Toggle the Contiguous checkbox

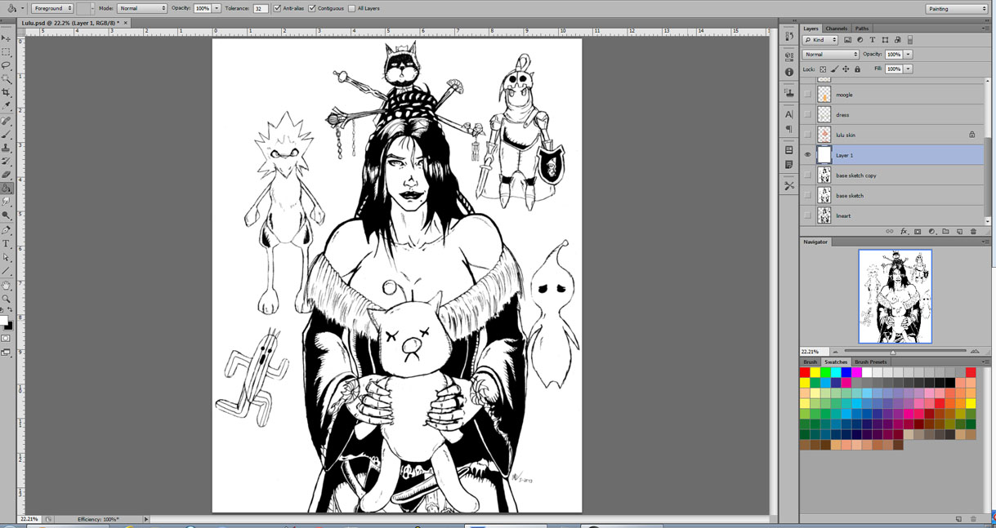click(x=312, y=8)
